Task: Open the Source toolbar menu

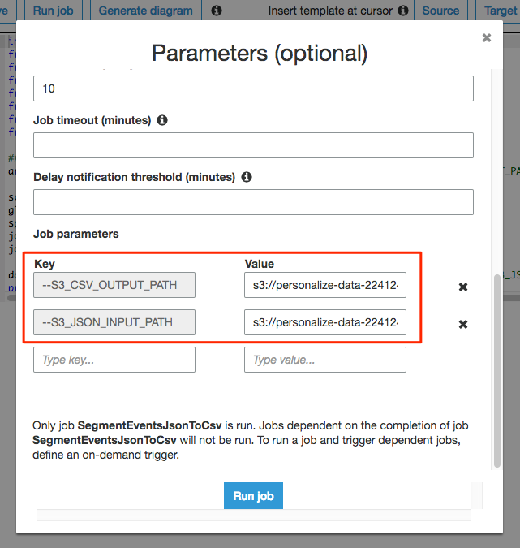Action: tap(441, 11)
